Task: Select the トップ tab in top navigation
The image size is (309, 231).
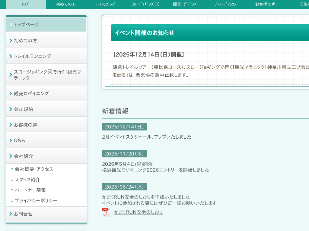Action: (26, 4)
